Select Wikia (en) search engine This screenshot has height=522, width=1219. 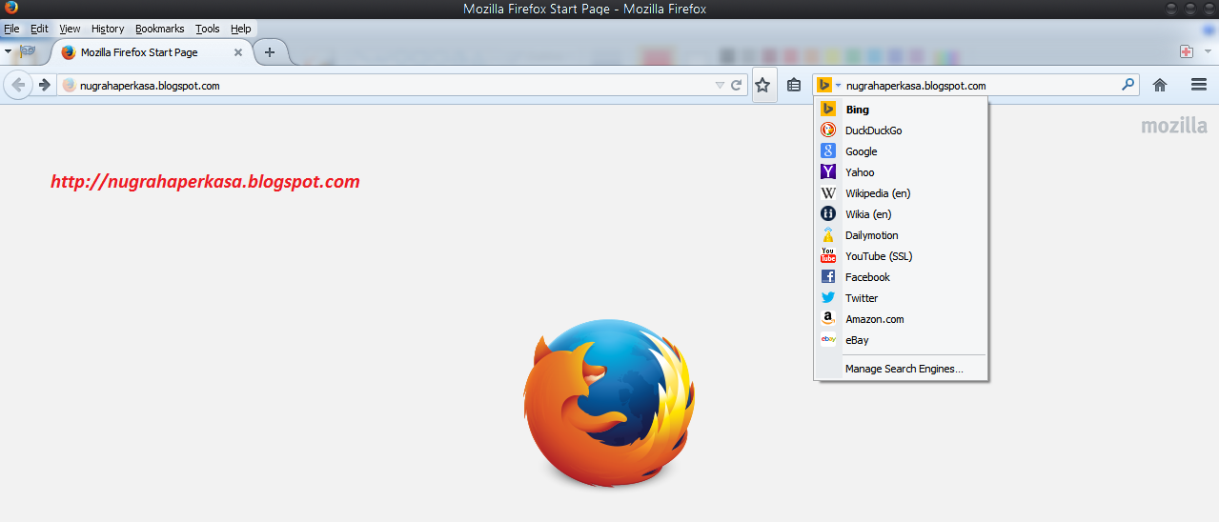pos(901,214)
